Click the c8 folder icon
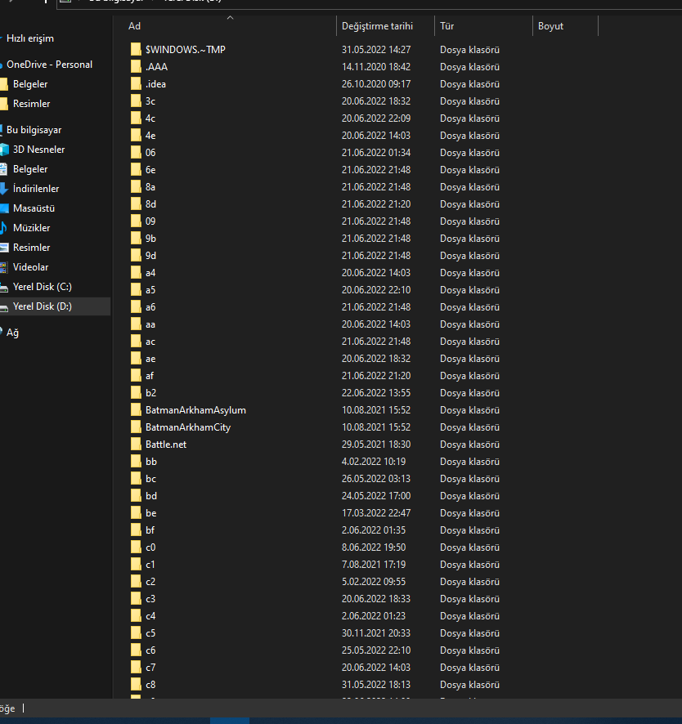682x724 pixels. click(136, 684)
